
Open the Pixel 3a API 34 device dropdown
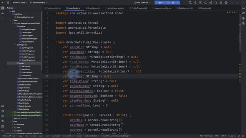[142, 3]
